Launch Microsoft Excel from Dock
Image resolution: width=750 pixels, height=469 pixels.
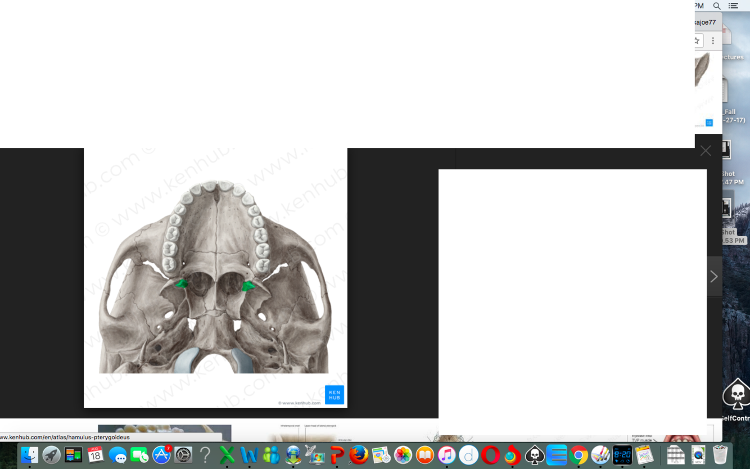click(x=227, y=454)
